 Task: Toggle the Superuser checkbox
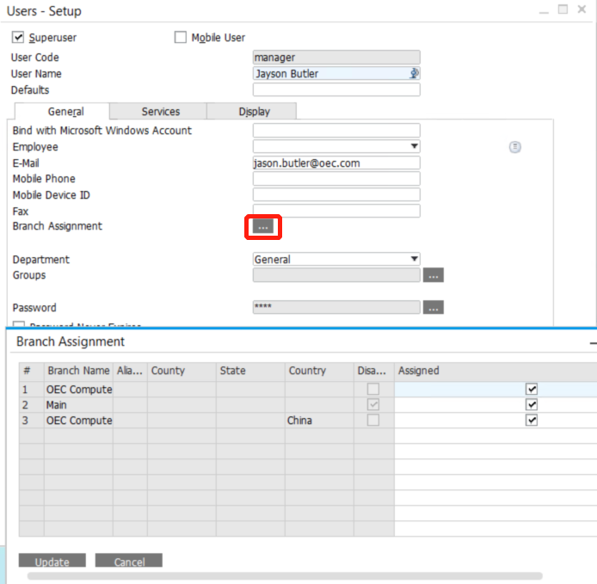coord(18,37)
